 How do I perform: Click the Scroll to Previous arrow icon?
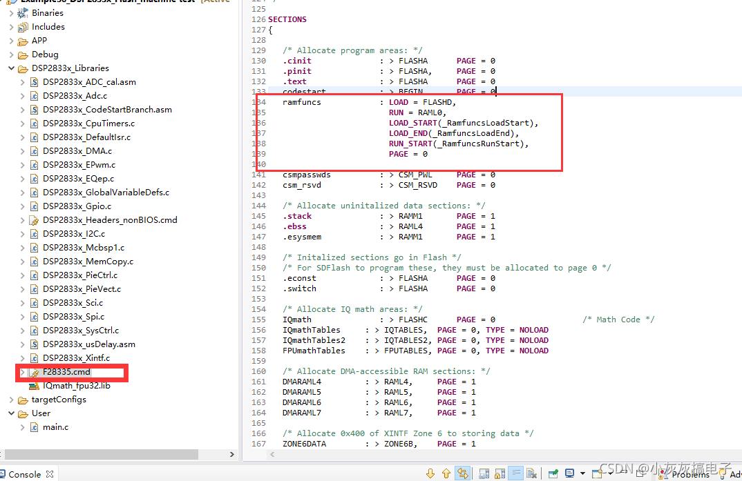pos(446,474)
